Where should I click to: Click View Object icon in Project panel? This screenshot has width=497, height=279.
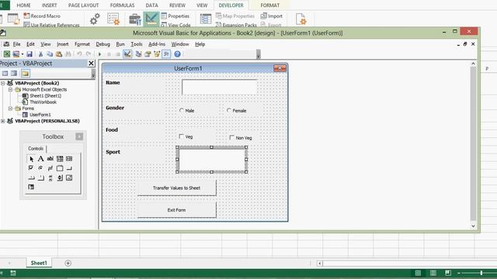tap(14, 74)
